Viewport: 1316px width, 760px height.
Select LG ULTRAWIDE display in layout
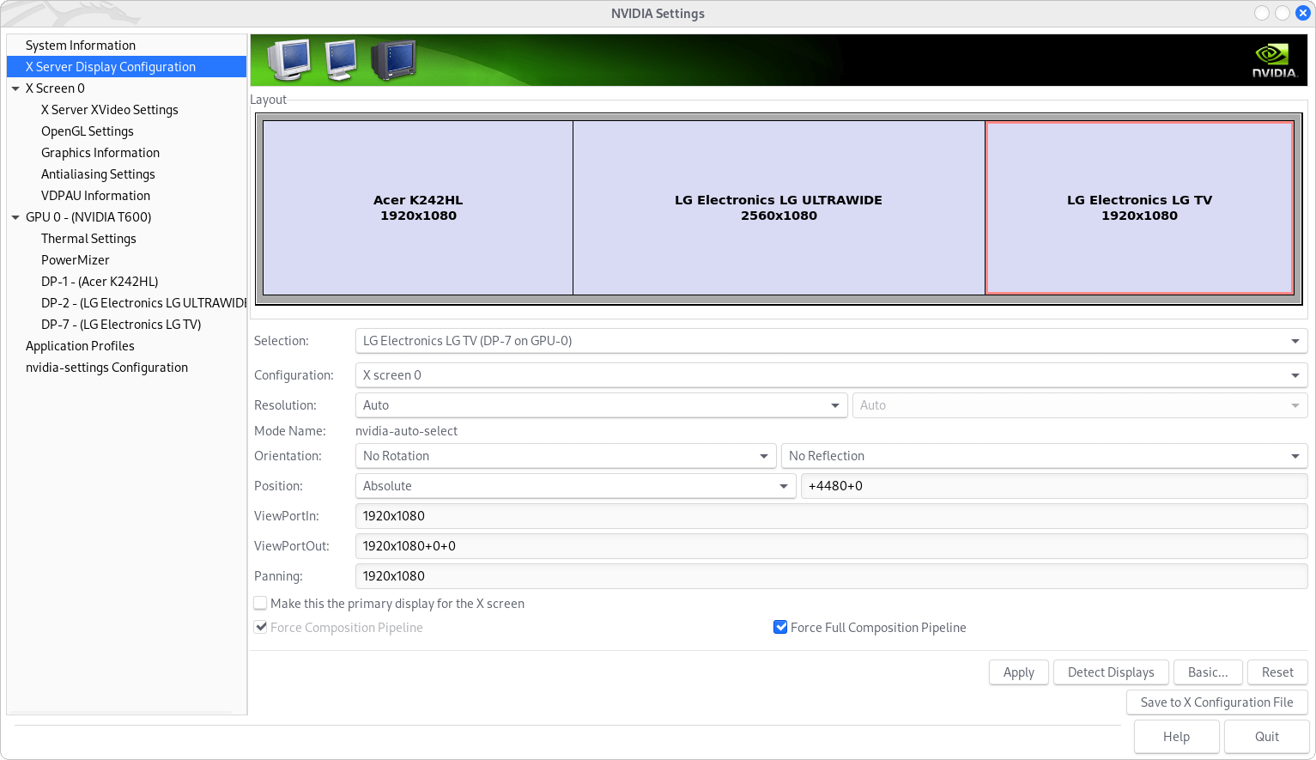[779, 208]
